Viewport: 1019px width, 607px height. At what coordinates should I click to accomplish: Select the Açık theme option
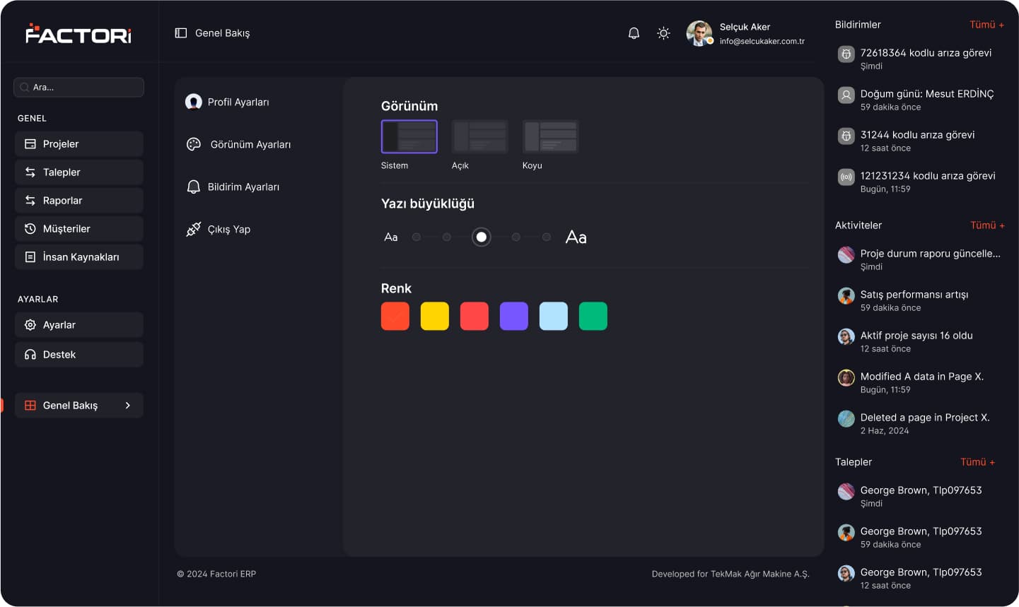click(480, 136)
